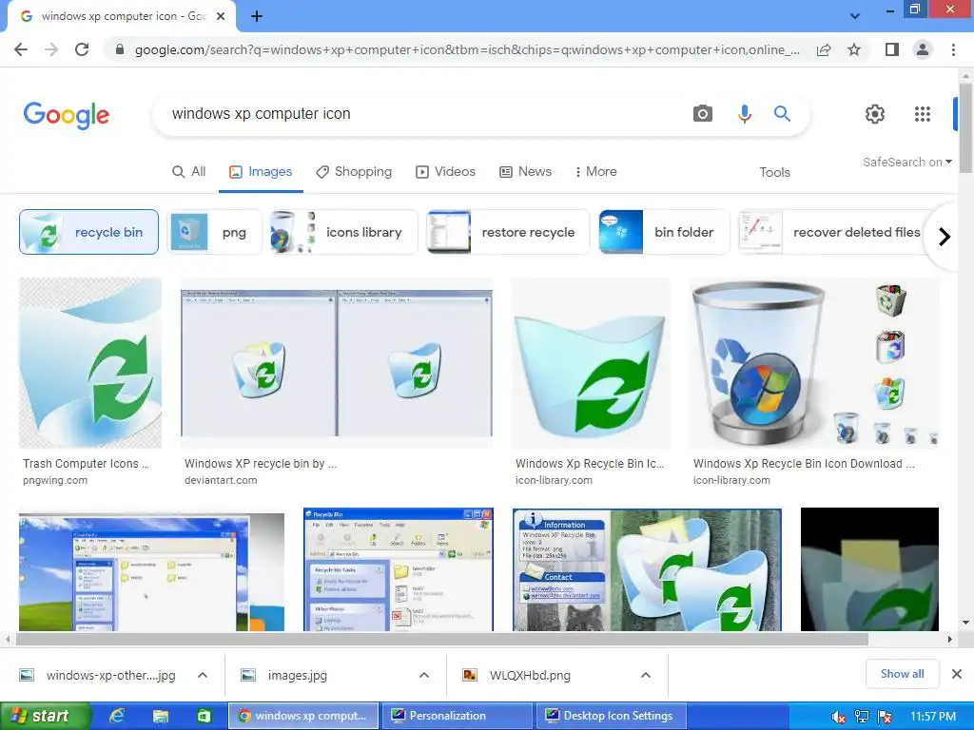974x730 pixels.
Task: Go to Google homepage logo
Action: coord(66,115)
